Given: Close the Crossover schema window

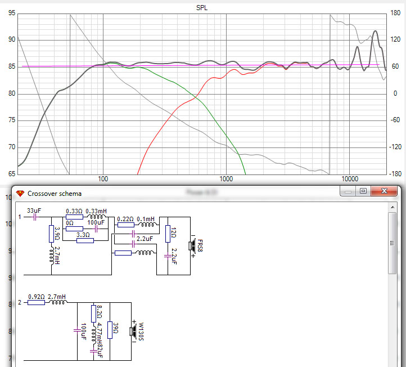Looking at the screenshot, I should [x=384, y=191].
